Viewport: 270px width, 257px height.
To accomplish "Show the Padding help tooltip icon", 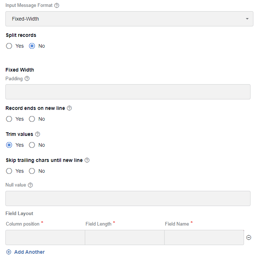I will (27, 78).
